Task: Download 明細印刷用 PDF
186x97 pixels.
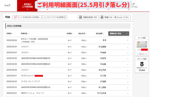Action: point(88,17)
